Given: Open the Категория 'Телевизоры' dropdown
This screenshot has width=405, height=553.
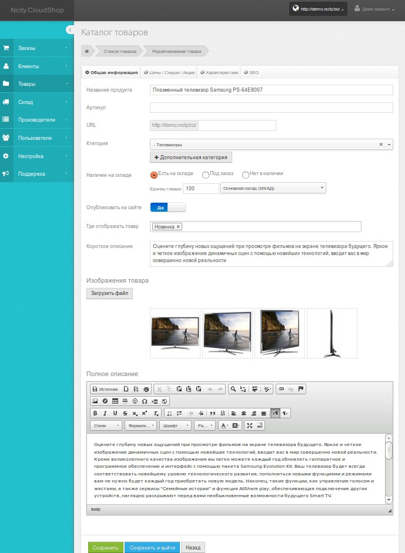Looking at the screenshot, I should 272,144.
